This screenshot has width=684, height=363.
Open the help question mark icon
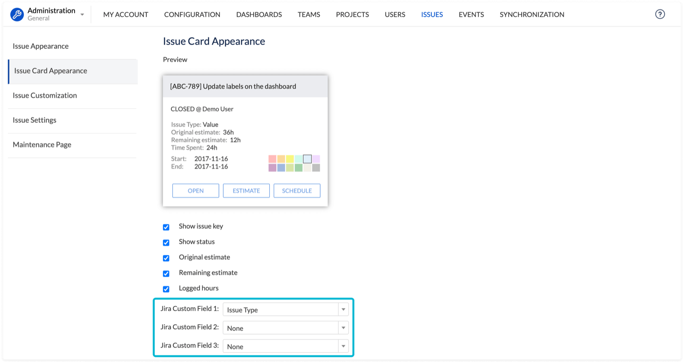click(x=660, y=14)
